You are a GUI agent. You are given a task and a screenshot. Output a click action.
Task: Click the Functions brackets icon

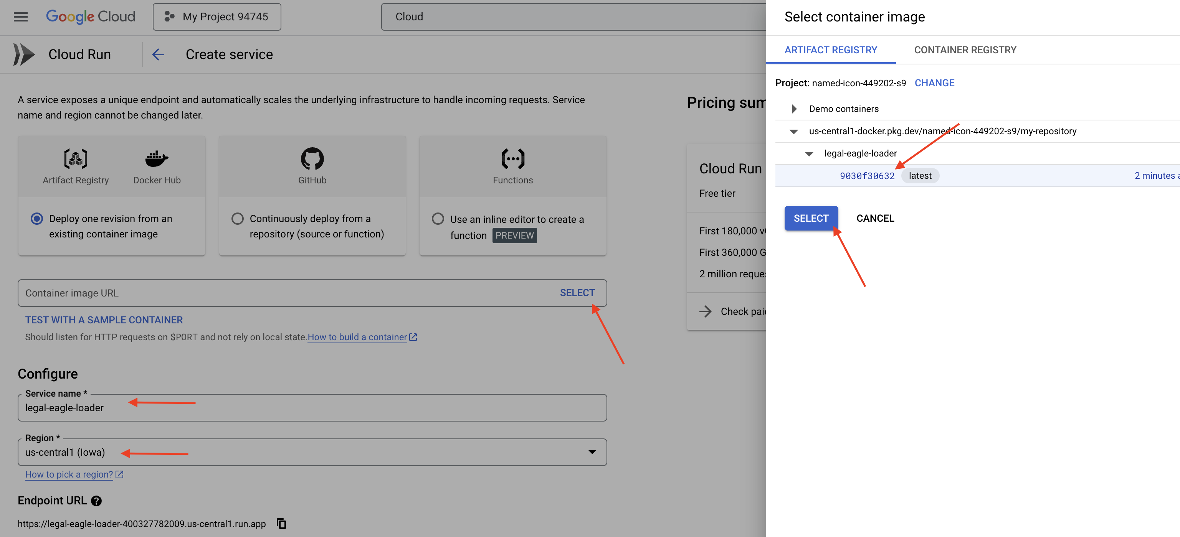[x=512, y=159]
